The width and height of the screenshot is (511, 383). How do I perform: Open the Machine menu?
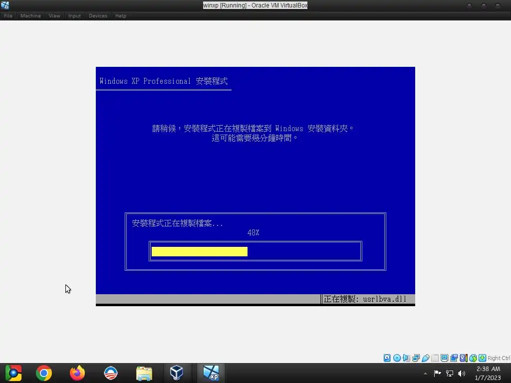[30, 15]
